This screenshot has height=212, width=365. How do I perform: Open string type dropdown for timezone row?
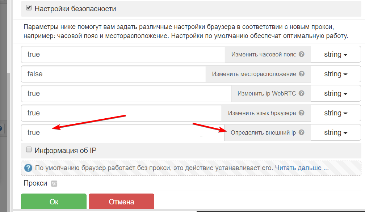tap(336, 55)
